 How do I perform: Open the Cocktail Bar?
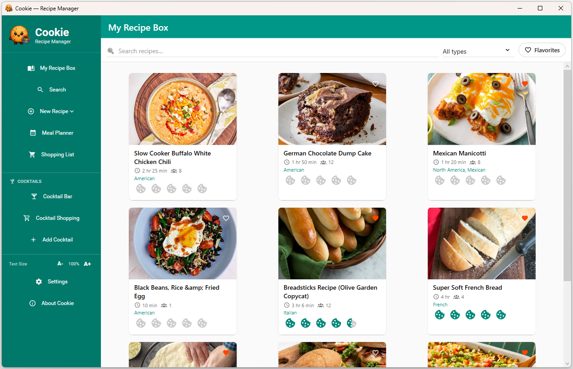tap(51, 196)
